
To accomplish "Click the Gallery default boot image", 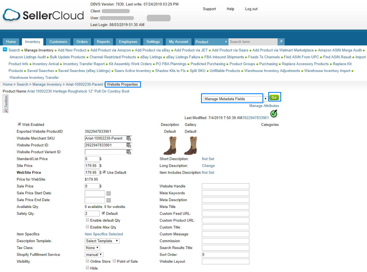I will (191, 146).
